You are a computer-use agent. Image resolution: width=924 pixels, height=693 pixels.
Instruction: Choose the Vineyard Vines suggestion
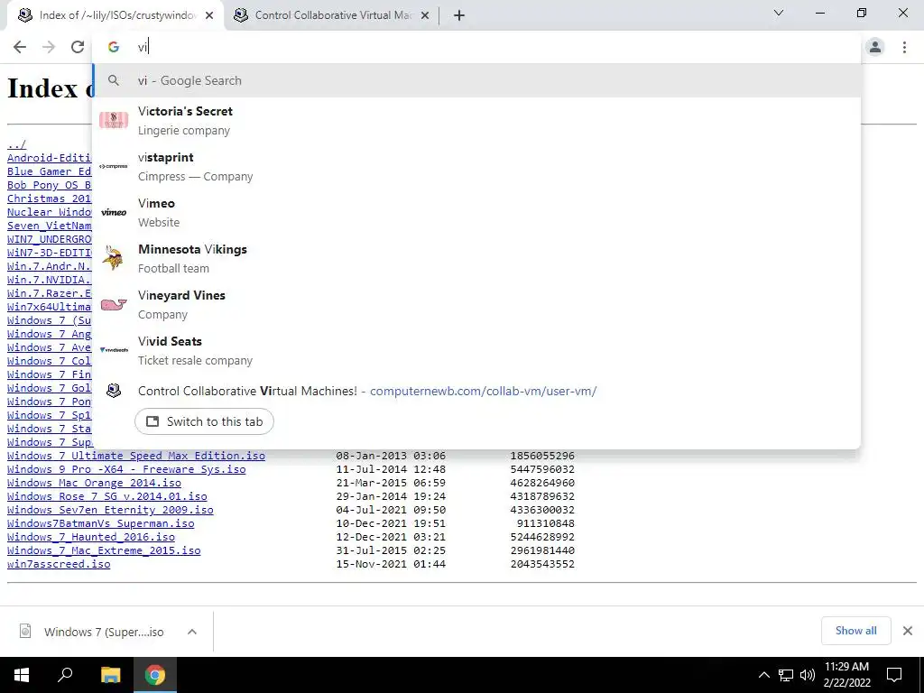click(476, 304)
